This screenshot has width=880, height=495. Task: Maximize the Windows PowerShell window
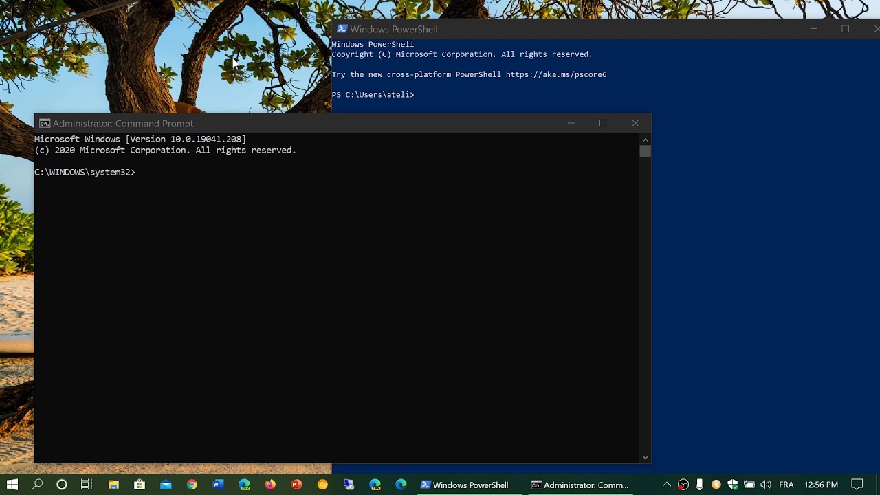click(845, 29)
